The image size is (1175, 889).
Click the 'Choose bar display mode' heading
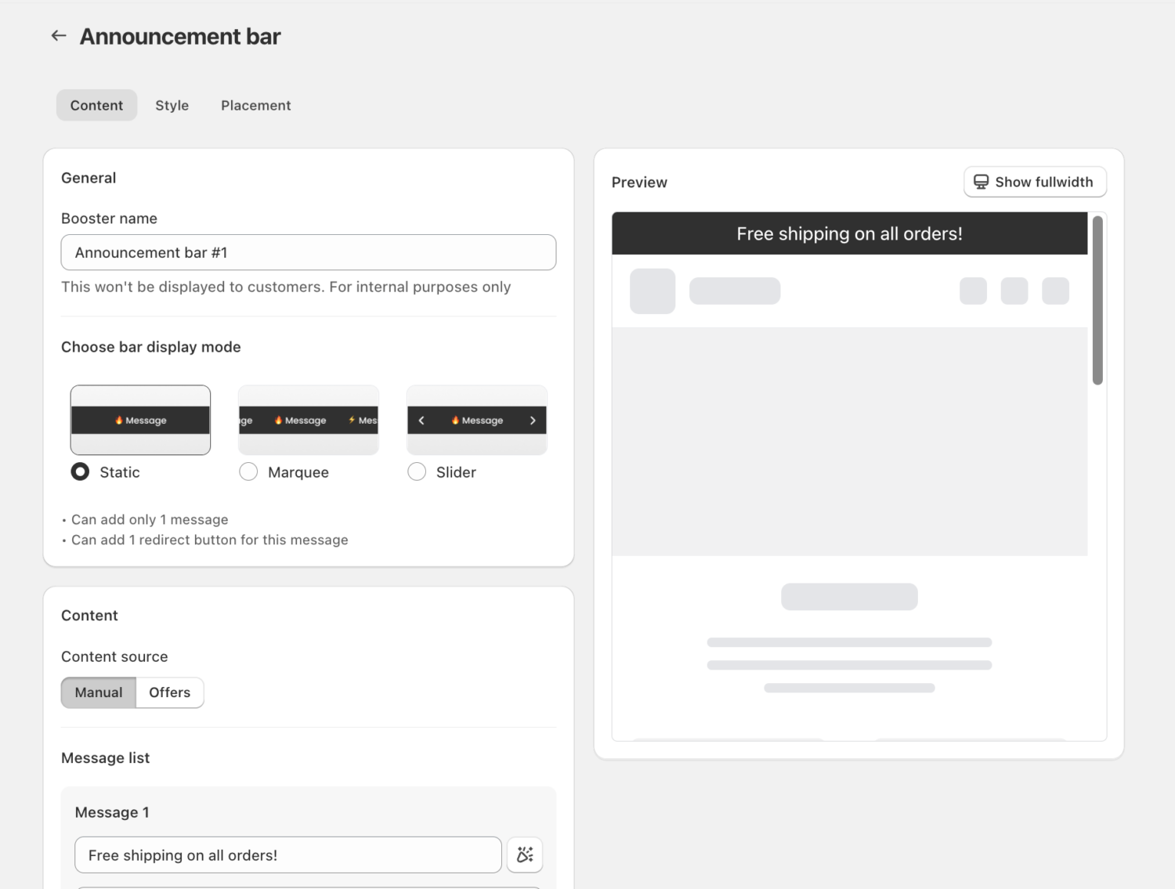[151, 347]
